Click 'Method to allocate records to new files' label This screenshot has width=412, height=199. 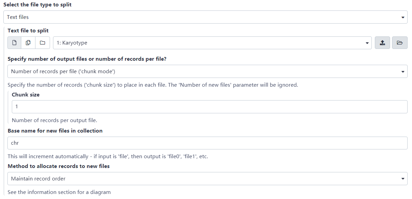[58, 166]
